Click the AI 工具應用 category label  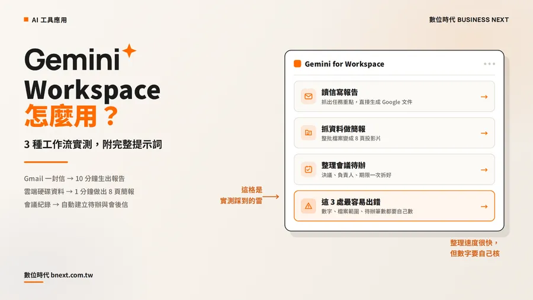tap(49, 20)
